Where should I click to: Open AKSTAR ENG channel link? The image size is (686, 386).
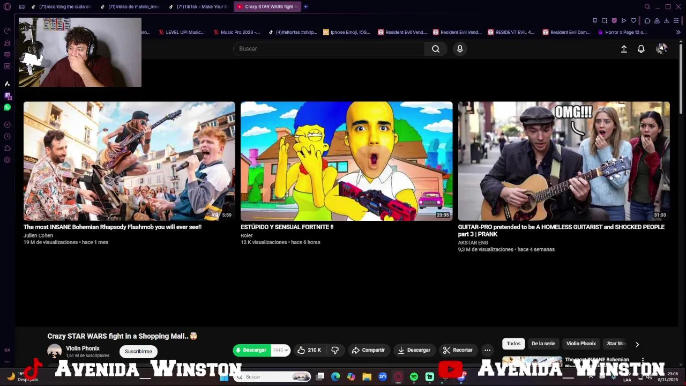pos(473,243)
